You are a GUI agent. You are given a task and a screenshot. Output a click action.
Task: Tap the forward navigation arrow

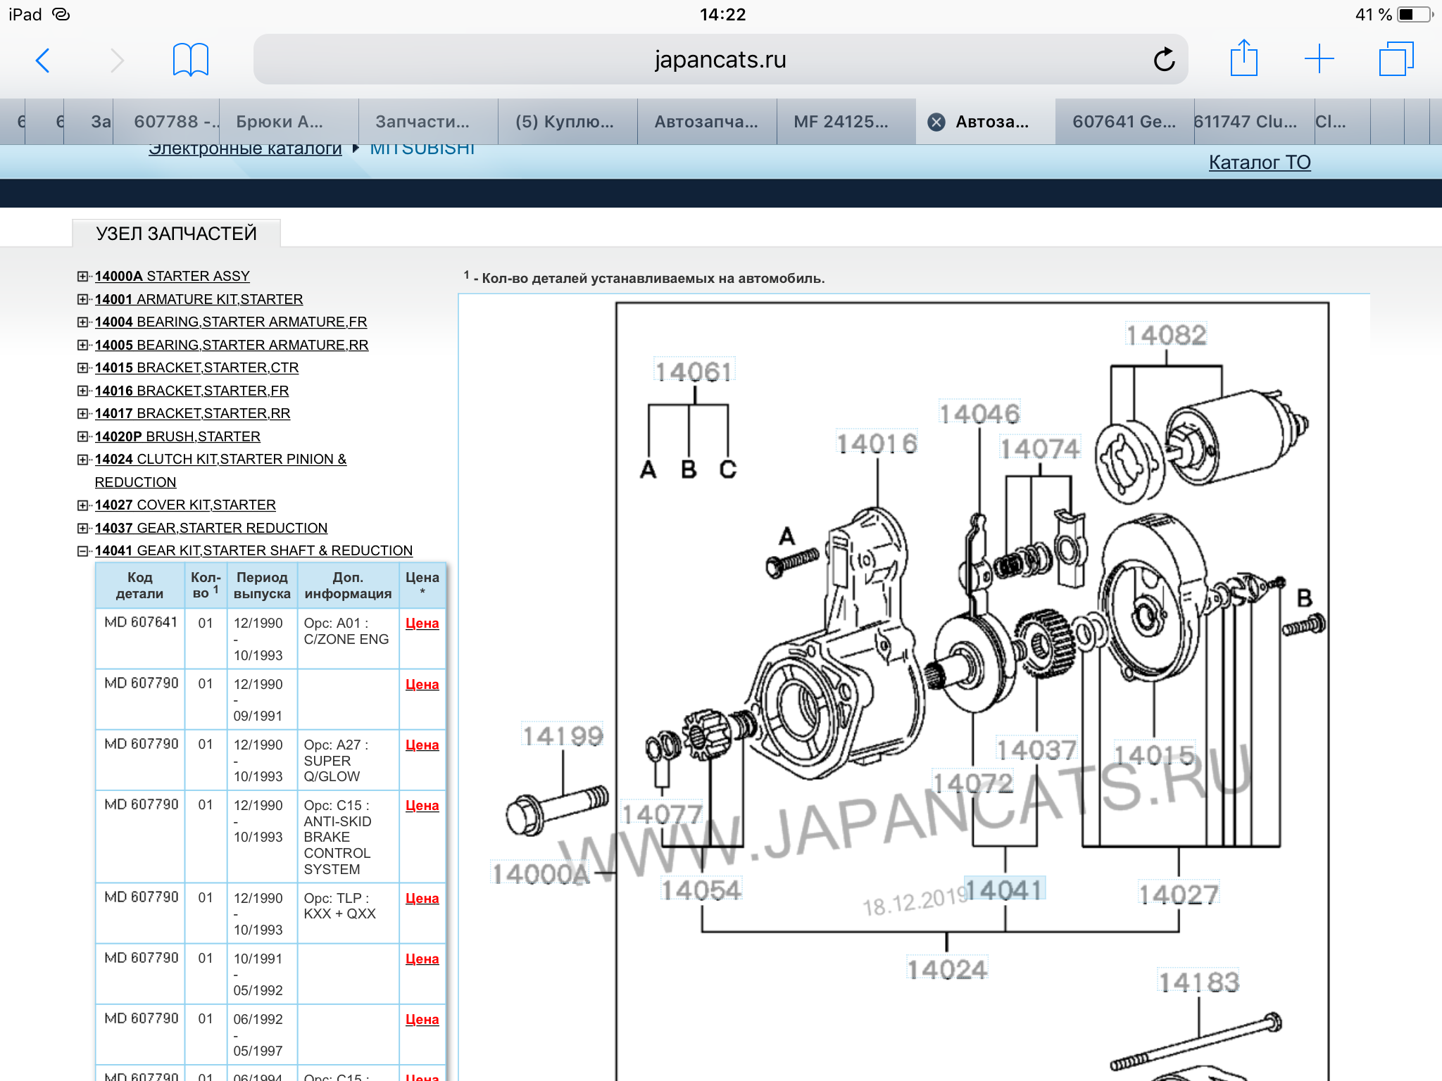coord(117,61)
